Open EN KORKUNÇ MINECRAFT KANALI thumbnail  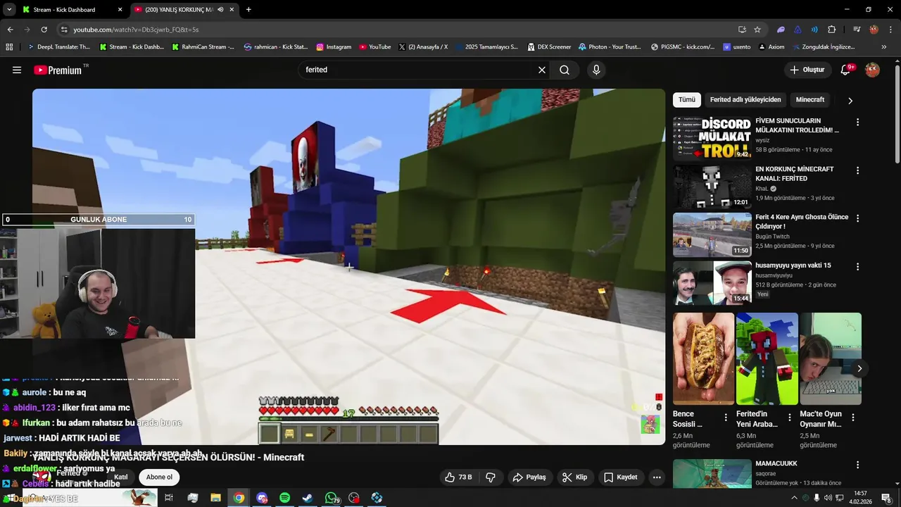(712, 187)
